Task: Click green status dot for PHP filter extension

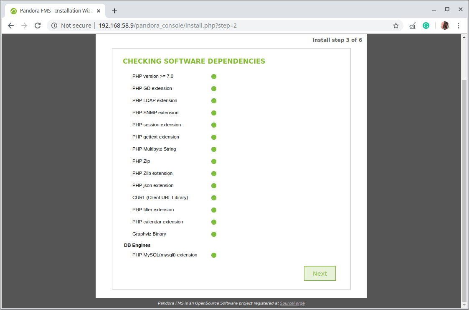Action: (213, 210)
